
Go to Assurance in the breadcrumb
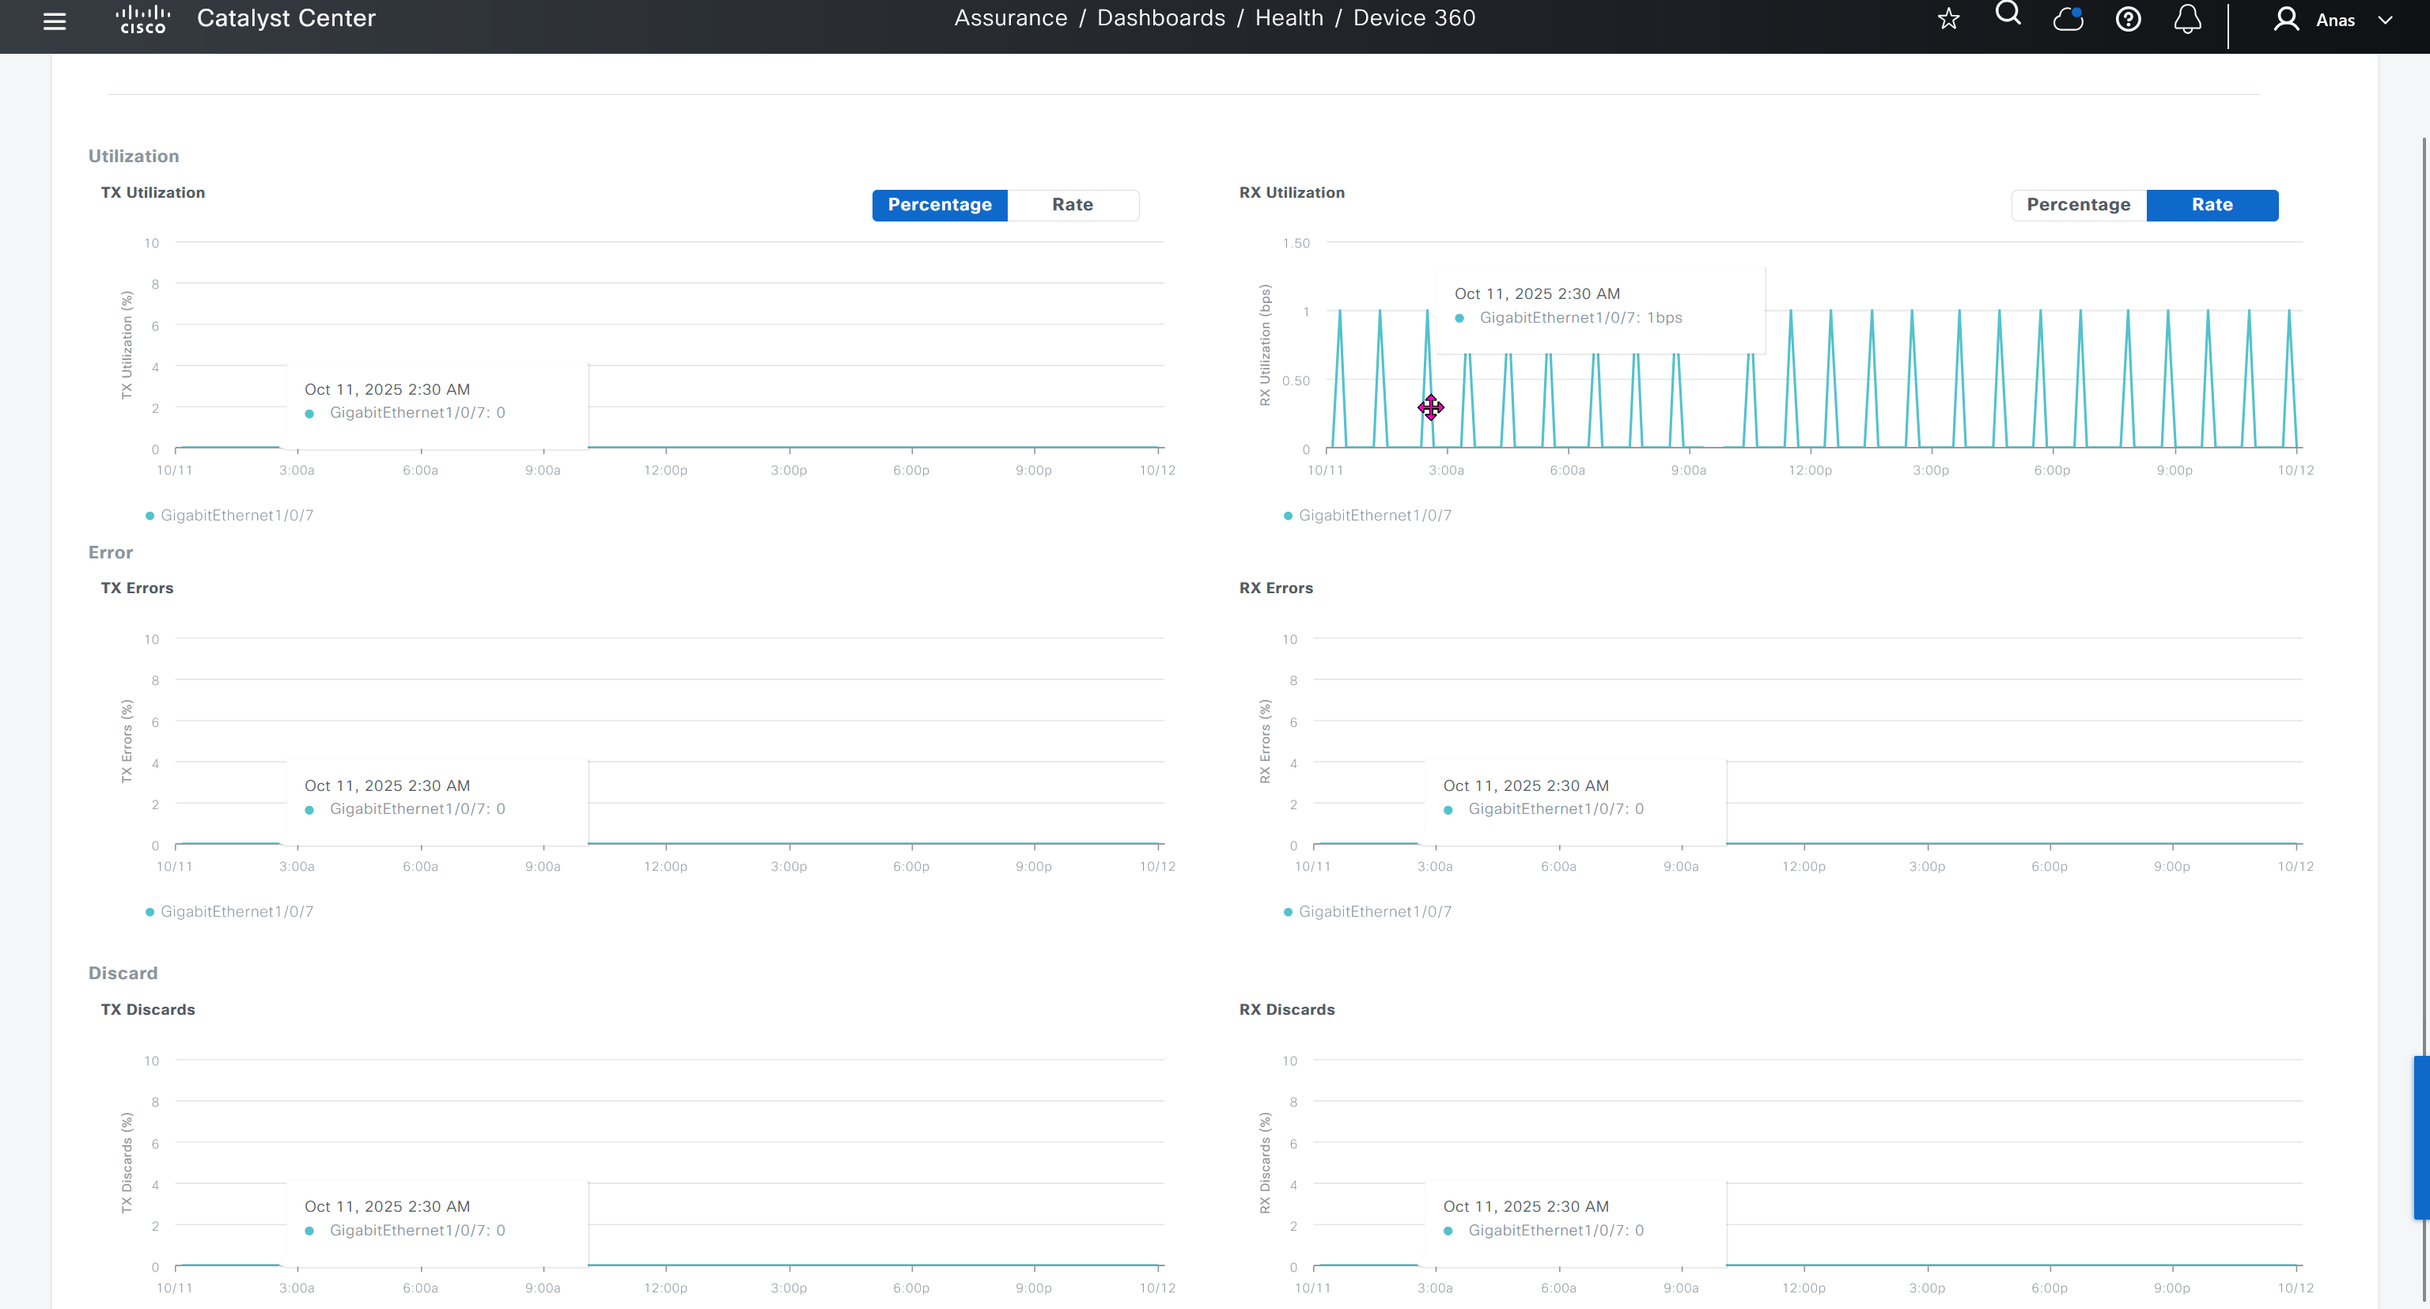pos(1010,18)
